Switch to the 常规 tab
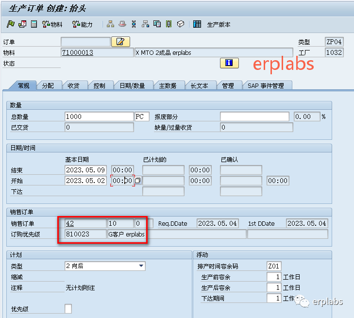 pos(24,86)
